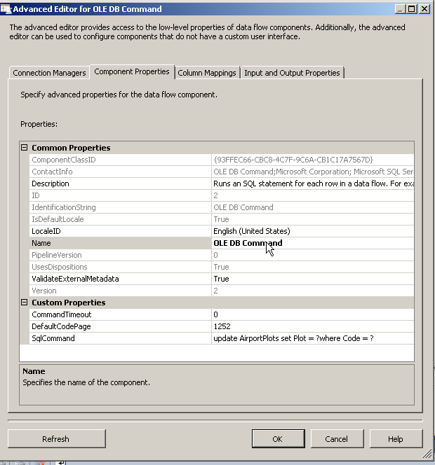
Task: Select the SqlCommand property label
Action: [53, 338]
